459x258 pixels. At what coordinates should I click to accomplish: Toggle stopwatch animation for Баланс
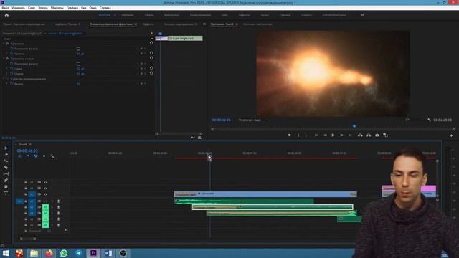11,84
